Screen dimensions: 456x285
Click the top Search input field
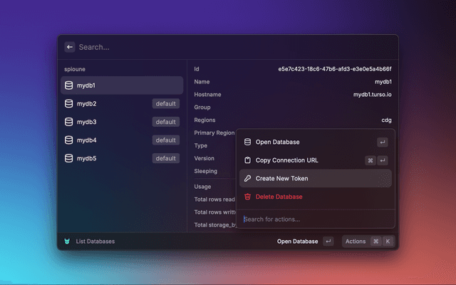pos(228,47)
